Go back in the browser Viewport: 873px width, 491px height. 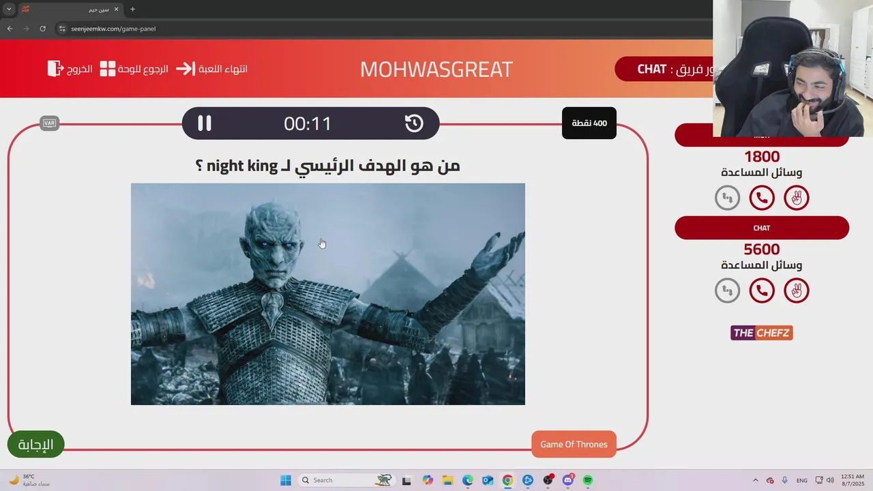click(10, 29)
